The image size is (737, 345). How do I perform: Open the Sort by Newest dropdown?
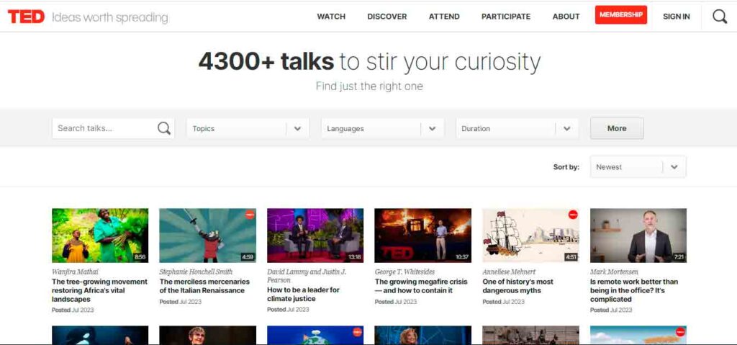pyautogui.click(x=638, y=167)
